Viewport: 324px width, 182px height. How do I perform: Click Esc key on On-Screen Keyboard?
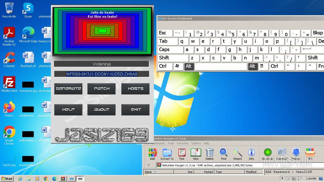tap(165, 33)
